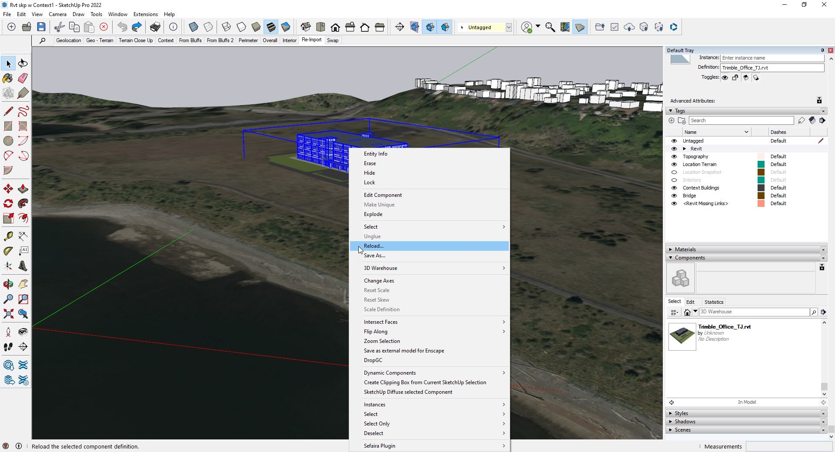Hide the Topography tag
835x452 pixels.
675,156
